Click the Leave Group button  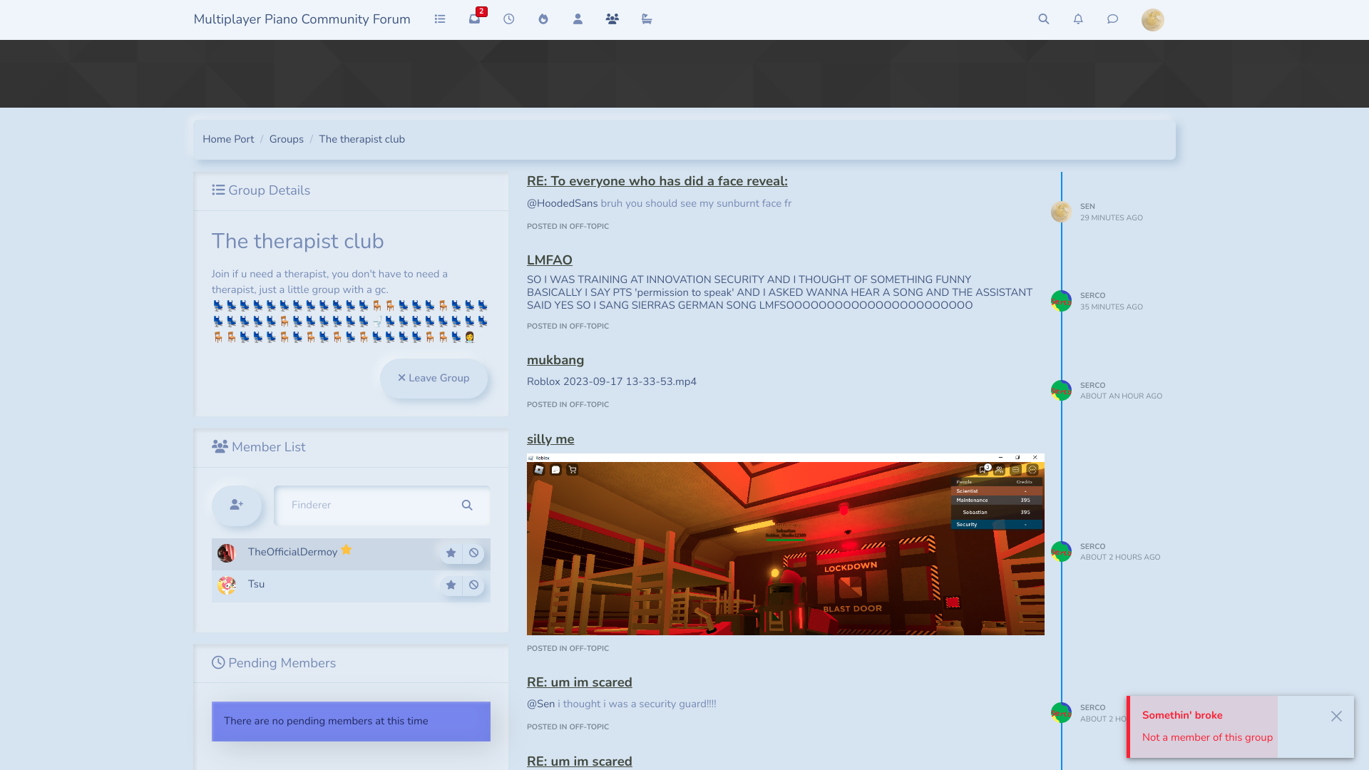(x=434, y=378)
